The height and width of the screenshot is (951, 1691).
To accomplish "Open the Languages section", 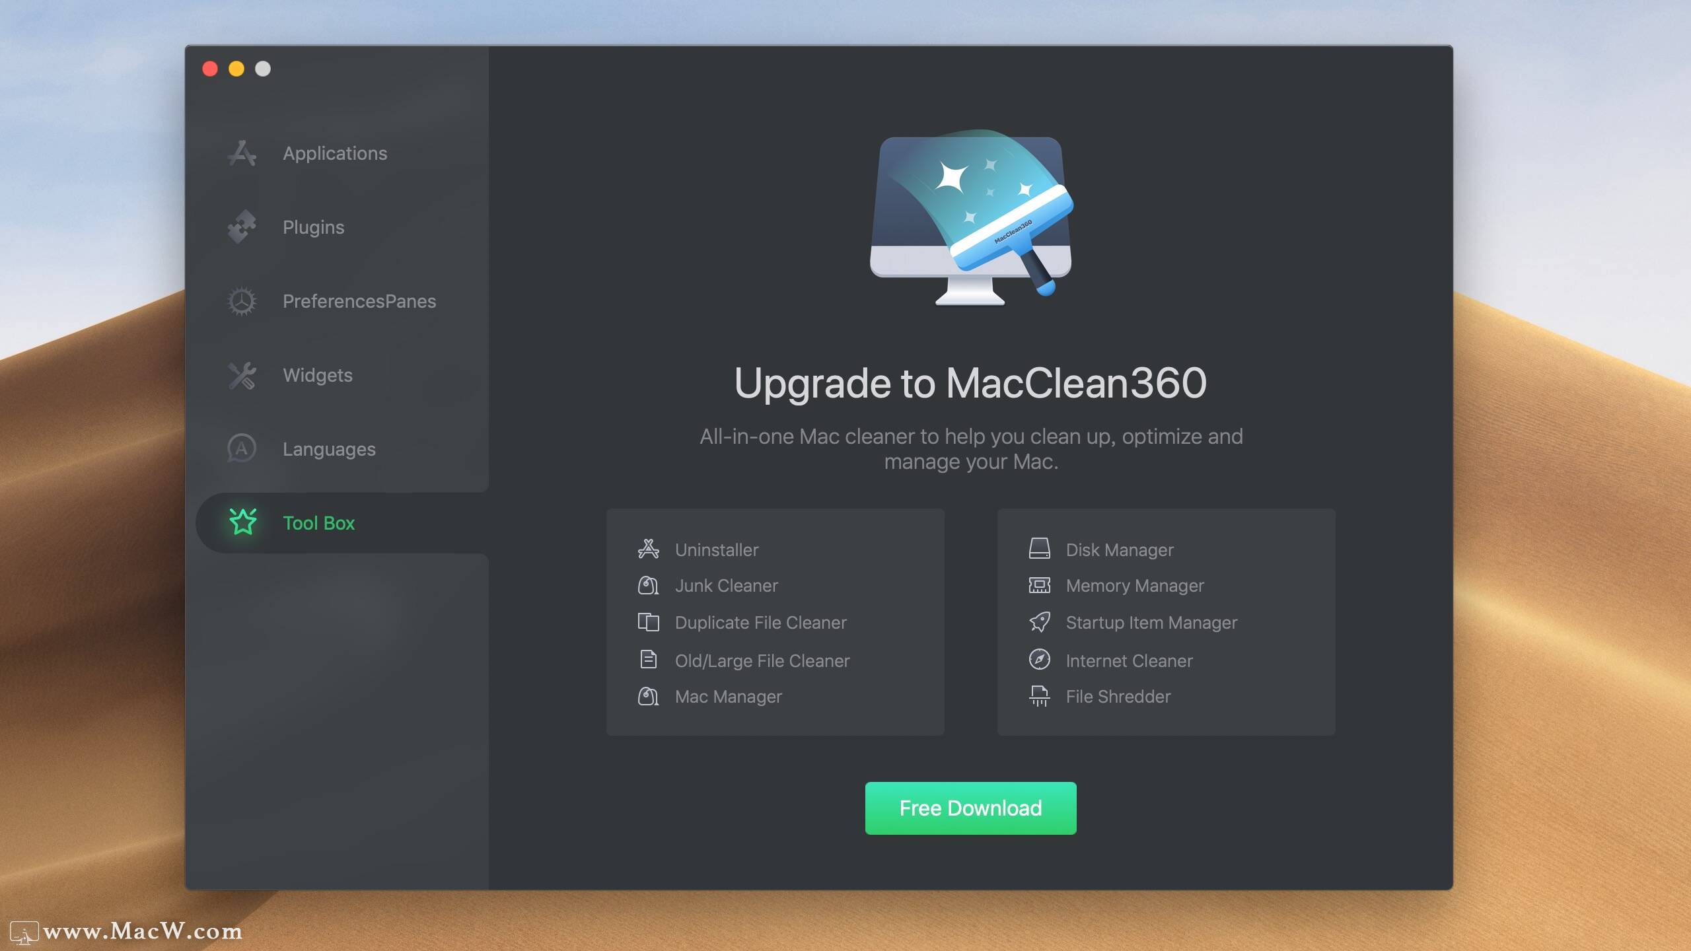I will coord(342,449).
